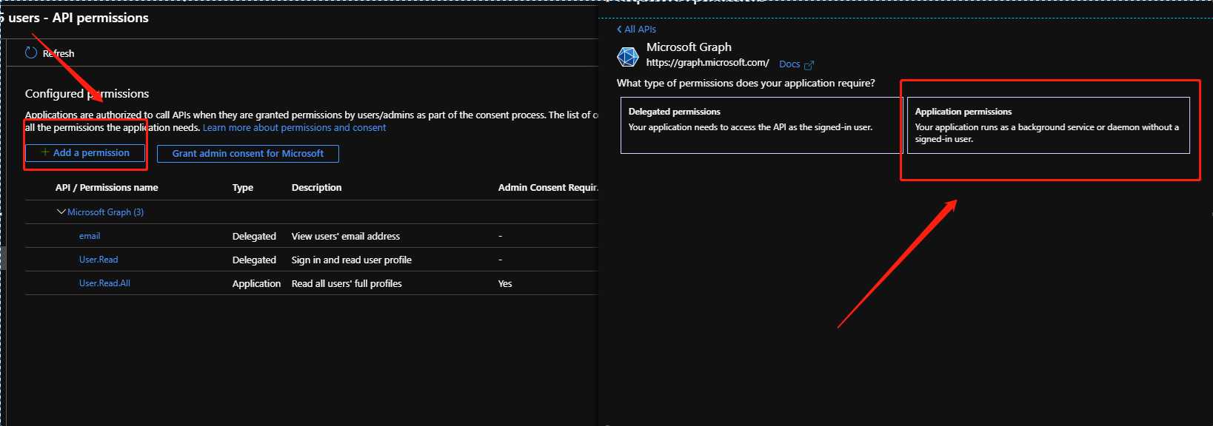Go back to All APIs

click(x=640, y=30)
